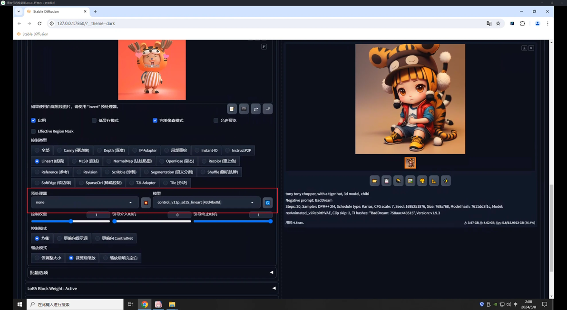Click the edit pencil icon above input image
This screenshot has width=567, height=310.
(x=264, y=47)
